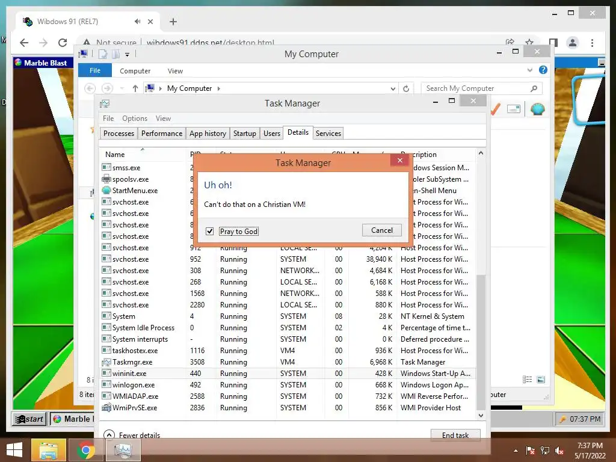
Task: Open the recent locations dropdown arrow
Action: click(x=122, y=88)
